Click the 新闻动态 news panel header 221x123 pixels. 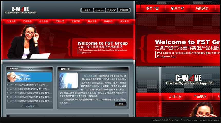coord(29,69)
